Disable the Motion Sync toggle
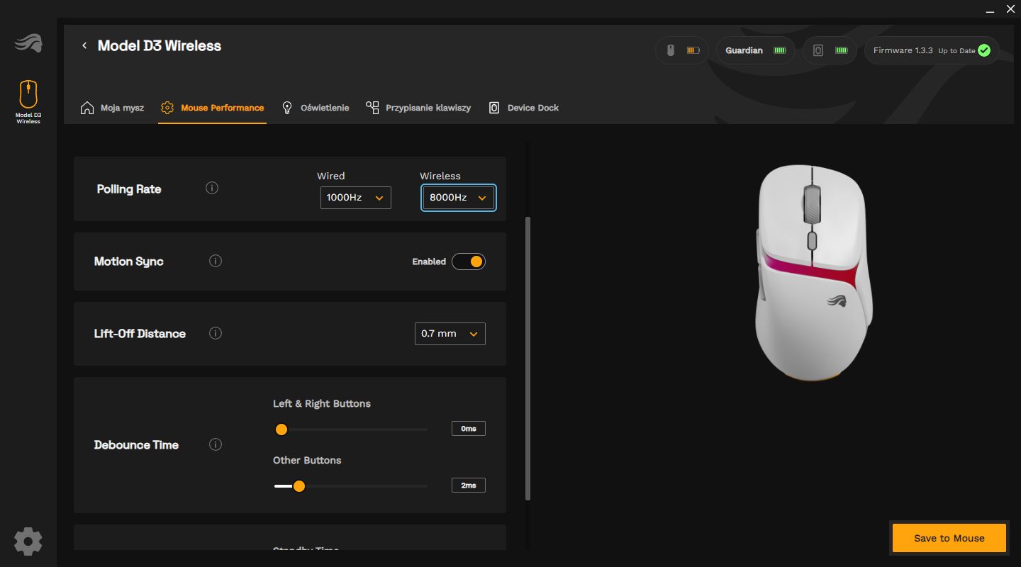 coord(469,262)
